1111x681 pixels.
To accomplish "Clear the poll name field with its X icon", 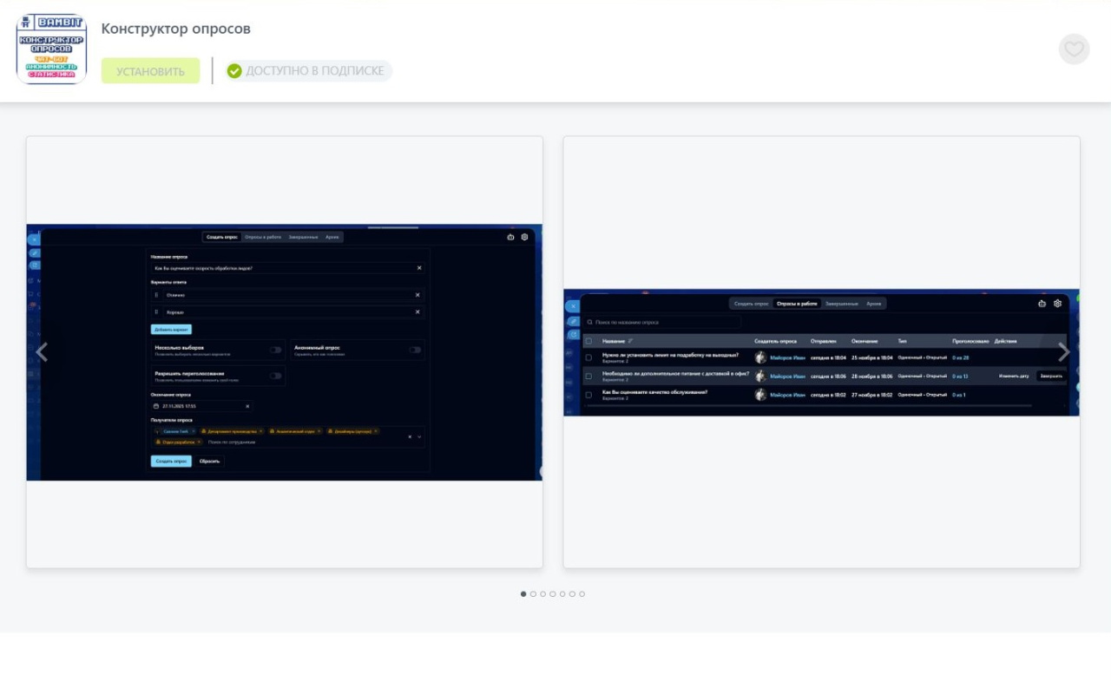I will (x=418, y=268).
